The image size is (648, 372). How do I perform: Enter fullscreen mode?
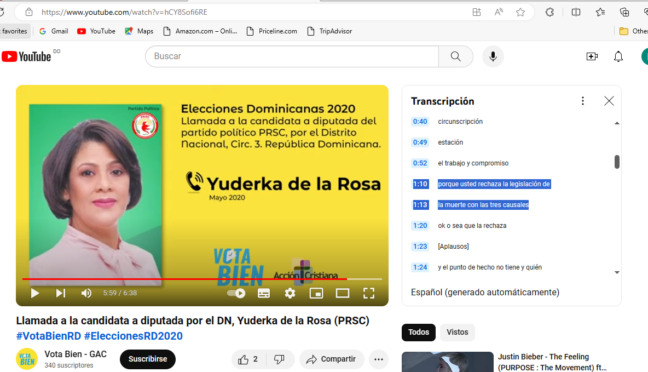[x=369, y=293]
